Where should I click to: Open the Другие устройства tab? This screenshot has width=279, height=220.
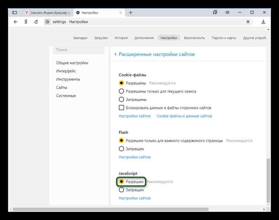coord(254,38)
